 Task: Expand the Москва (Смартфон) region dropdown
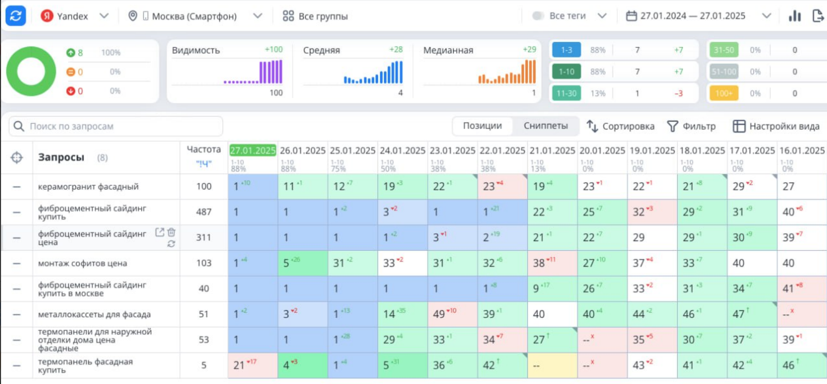pos(258,16)
